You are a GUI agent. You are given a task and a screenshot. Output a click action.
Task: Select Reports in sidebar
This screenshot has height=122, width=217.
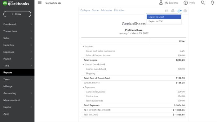17,72
